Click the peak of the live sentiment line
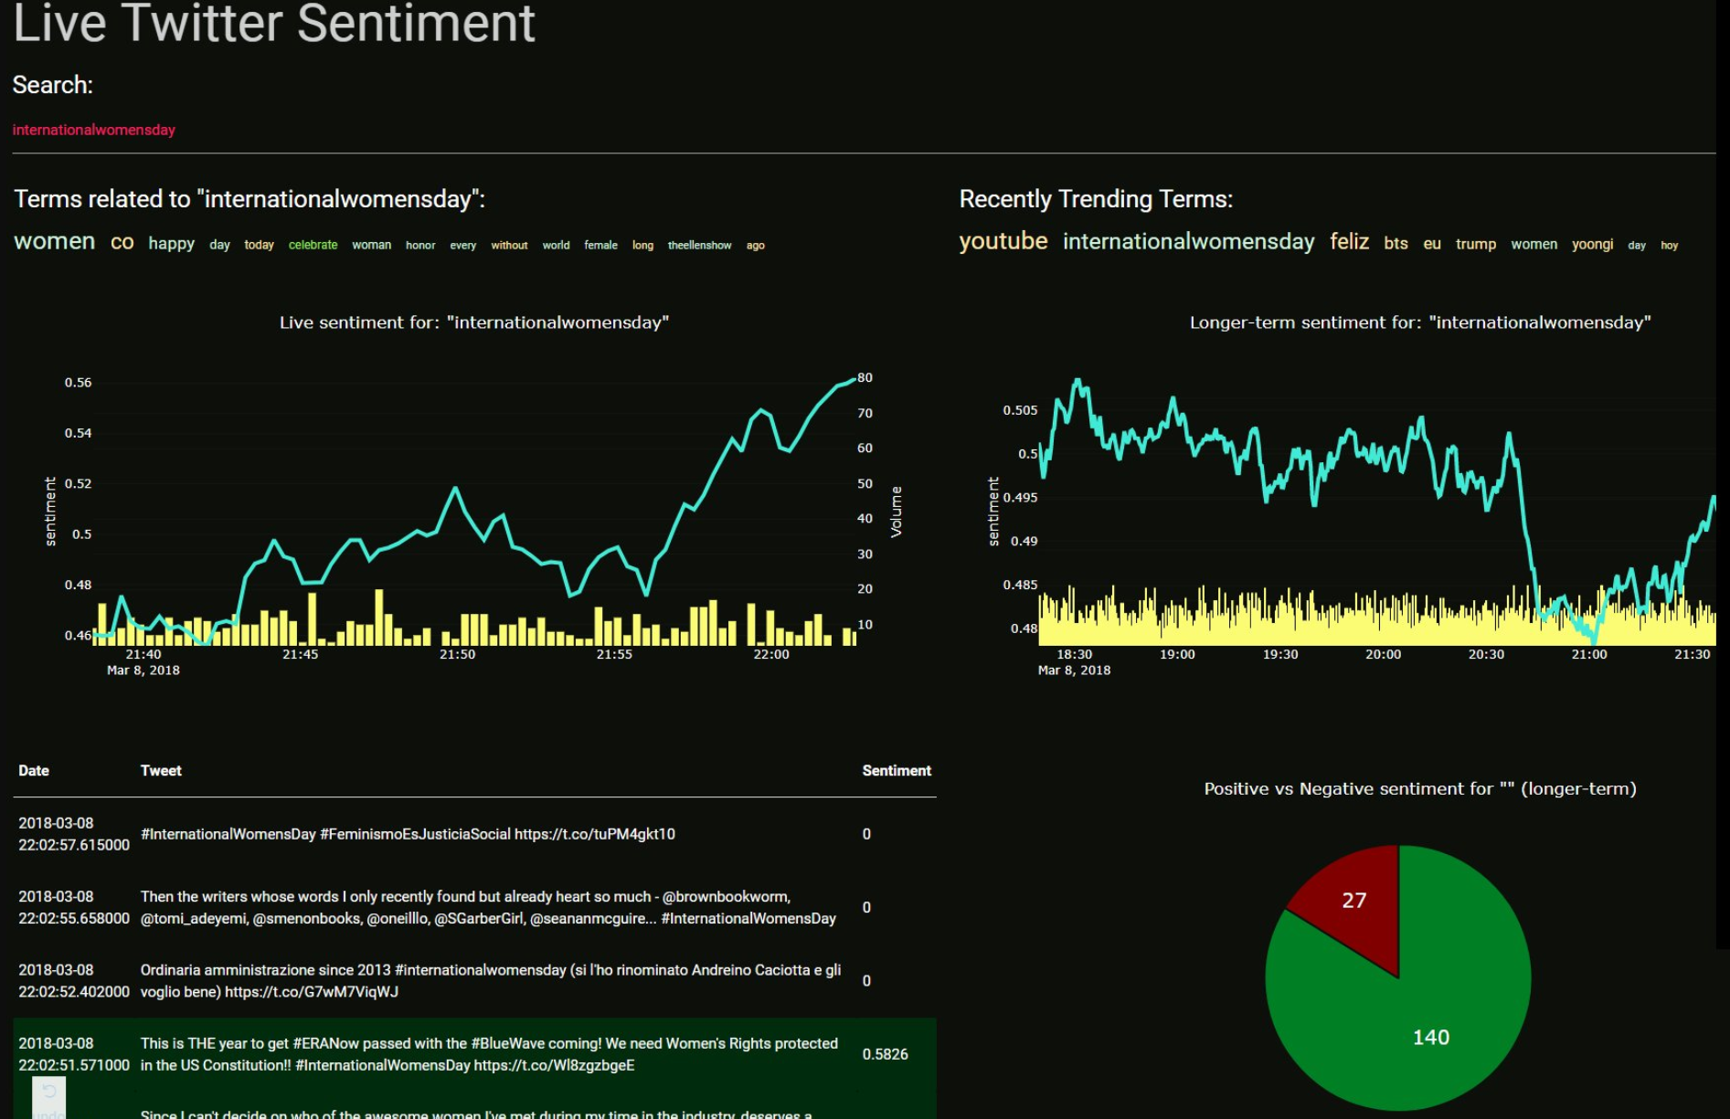 (852, 379)
